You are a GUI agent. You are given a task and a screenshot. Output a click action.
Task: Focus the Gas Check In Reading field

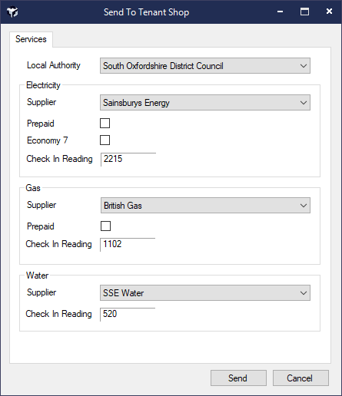point(128,244)
